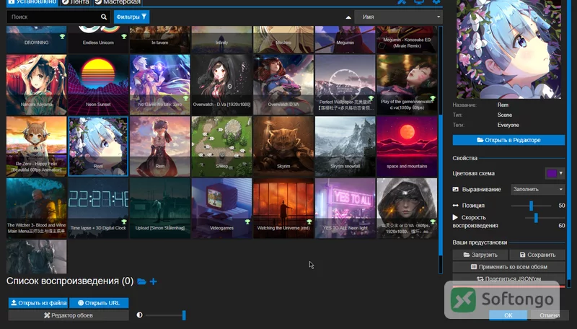577x329 pixels.
Task: Open the Заполнить alignment dropdown
Action: [538, 189]
